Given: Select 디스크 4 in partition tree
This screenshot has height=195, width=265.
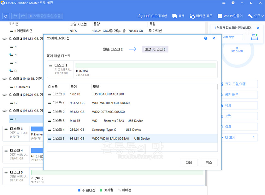Looking at the screenshot, I should 23,95.
